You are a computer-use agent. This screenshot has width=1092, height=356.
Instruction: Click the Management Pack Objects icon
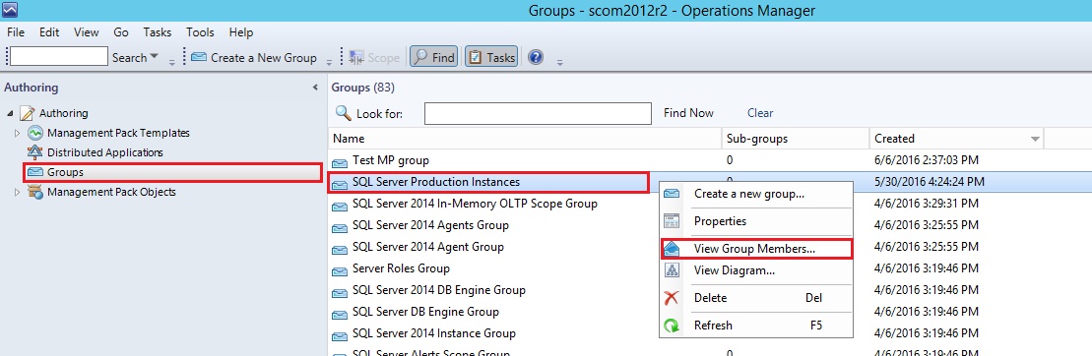(x=35, y=192)
